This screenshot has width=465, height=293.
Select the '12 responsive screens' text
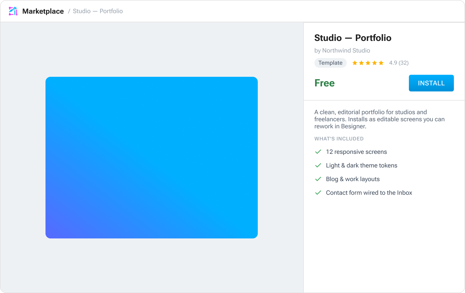[x=356, y=152]
